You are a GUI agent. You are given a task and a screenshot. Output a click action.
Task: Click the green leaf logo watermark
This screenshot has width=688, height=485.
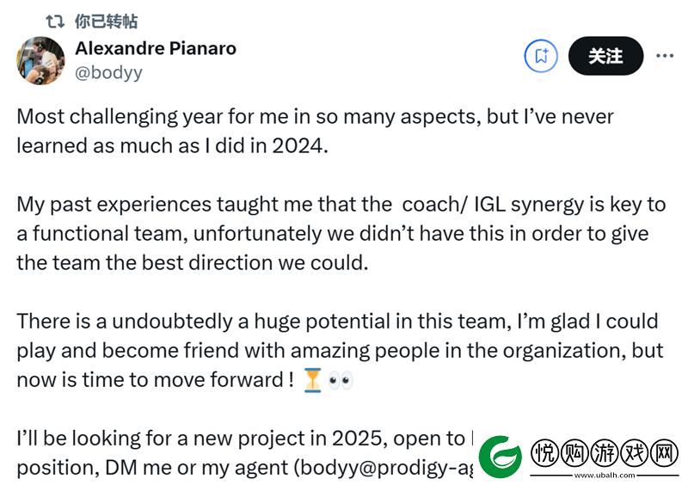pyautogui.click(x=501, y=457)
